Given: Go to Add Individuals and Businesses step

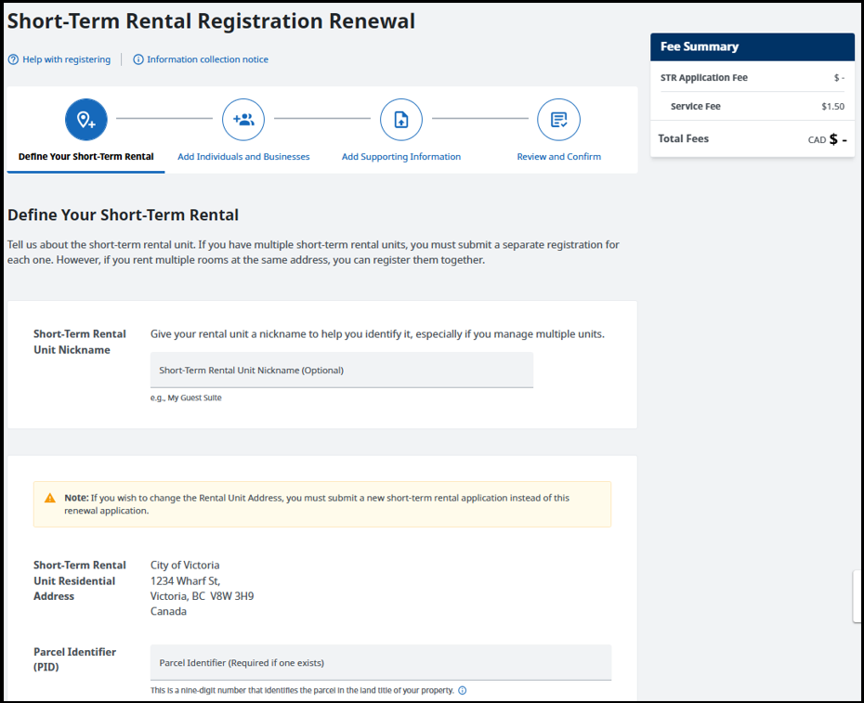Looking at the screenshot, I should click(243, 156).
